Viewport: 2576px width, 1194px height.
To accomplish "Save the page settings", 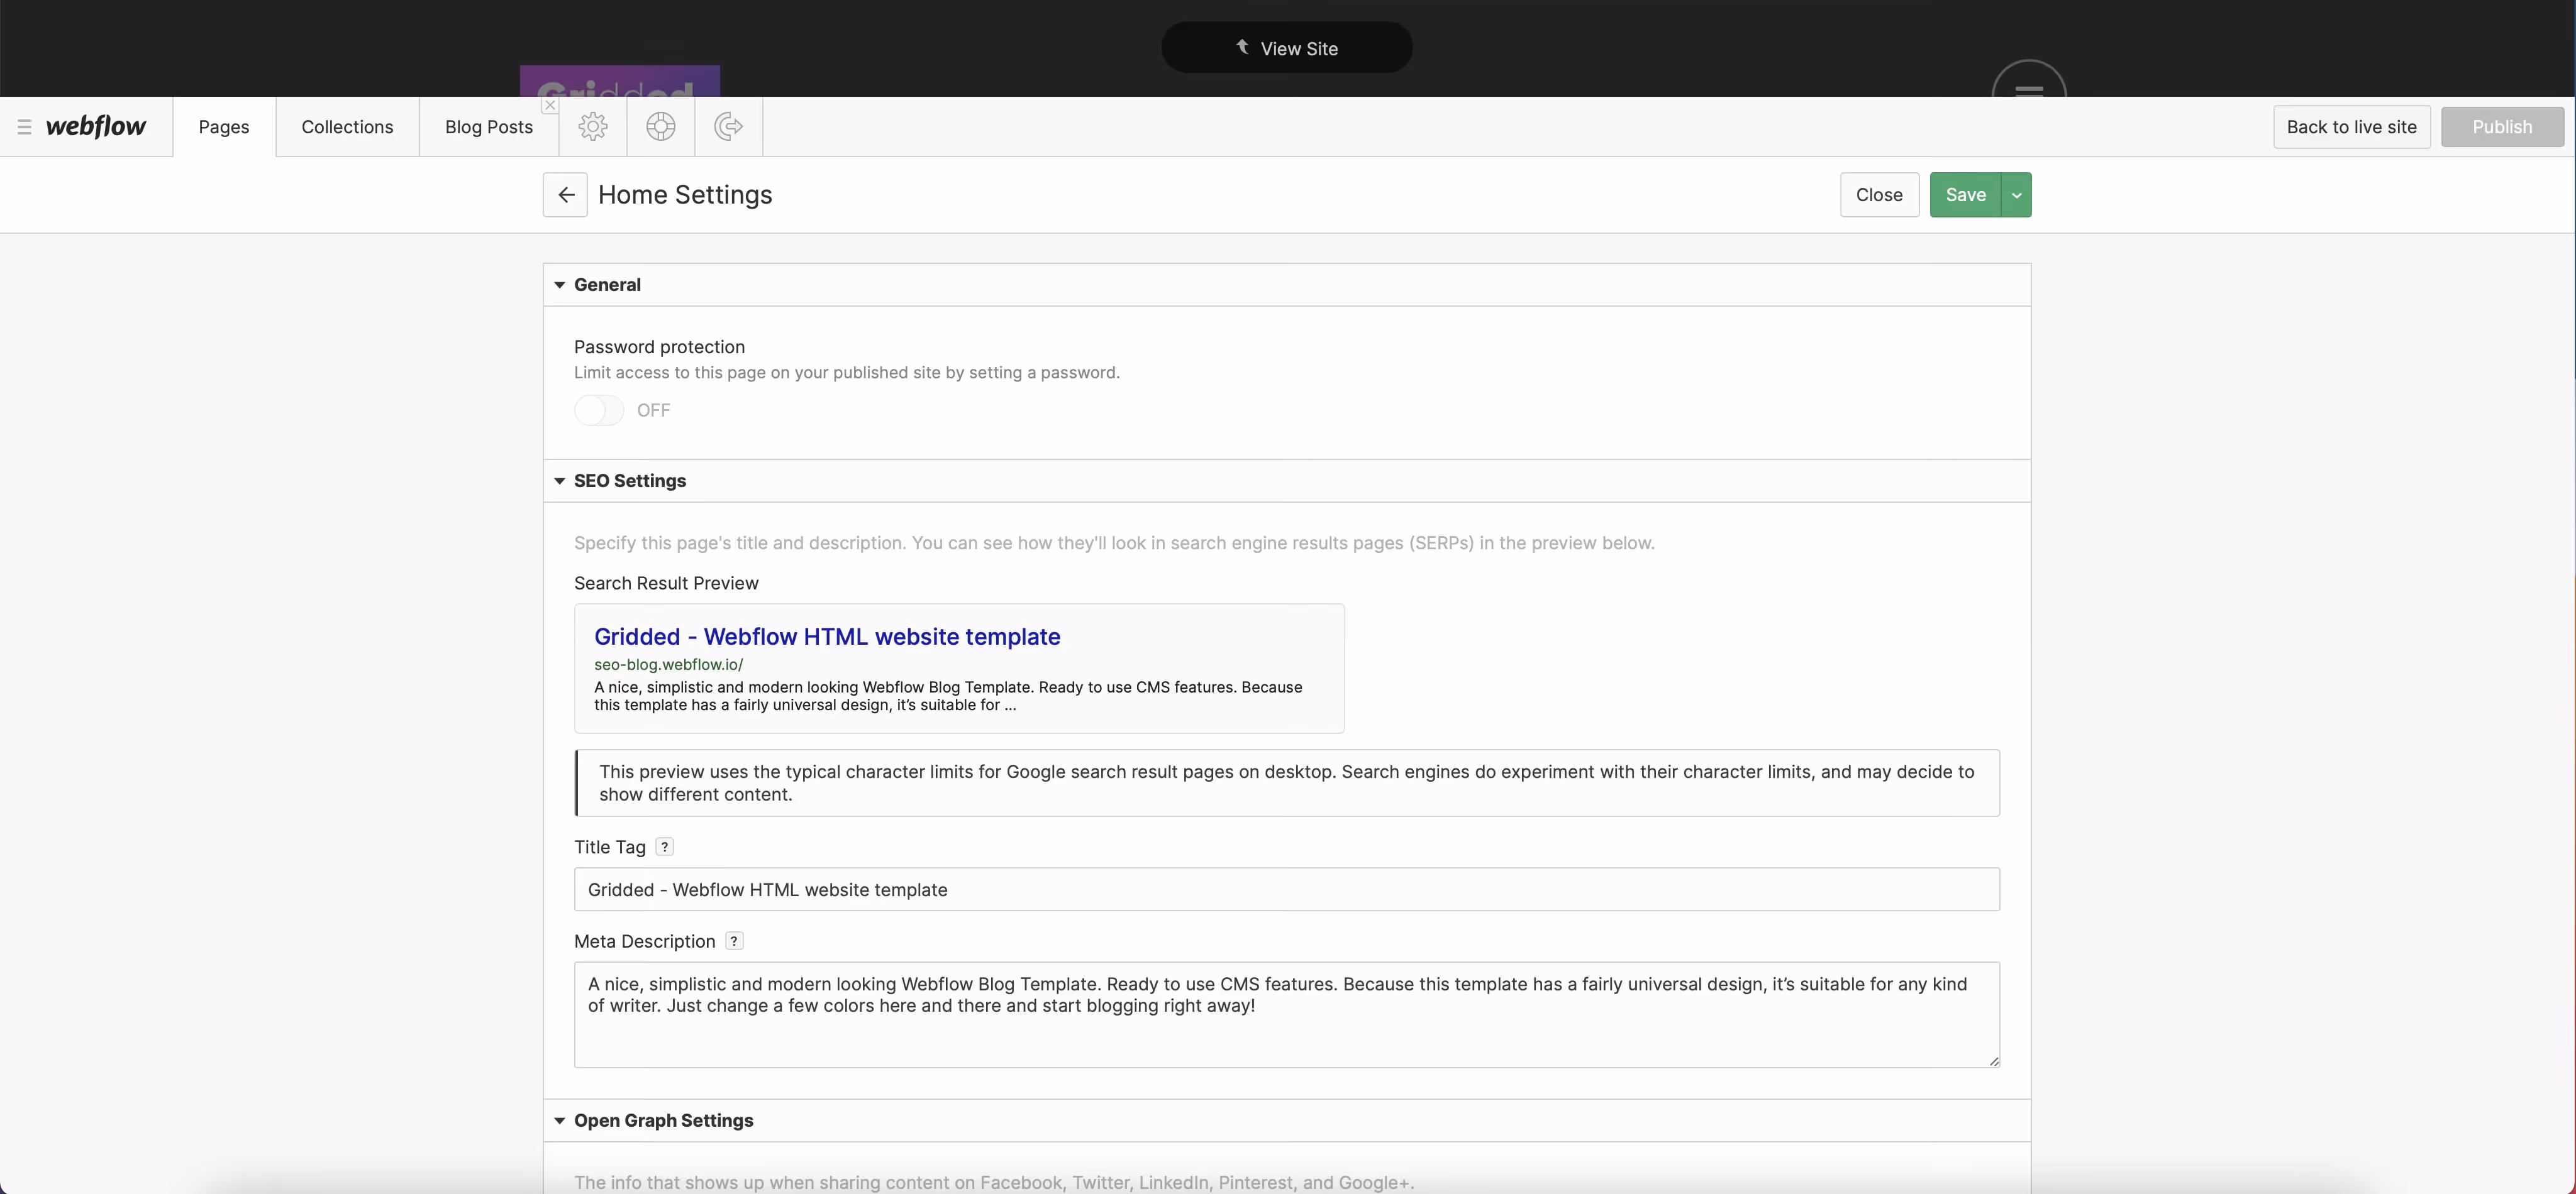I will point(1965,195).
